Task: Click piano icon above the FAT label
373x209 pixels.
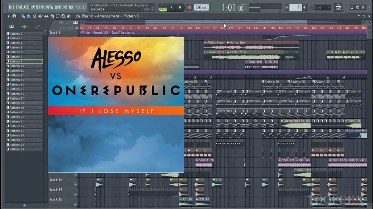Action: pyautogui.click(x=75, y=23)
